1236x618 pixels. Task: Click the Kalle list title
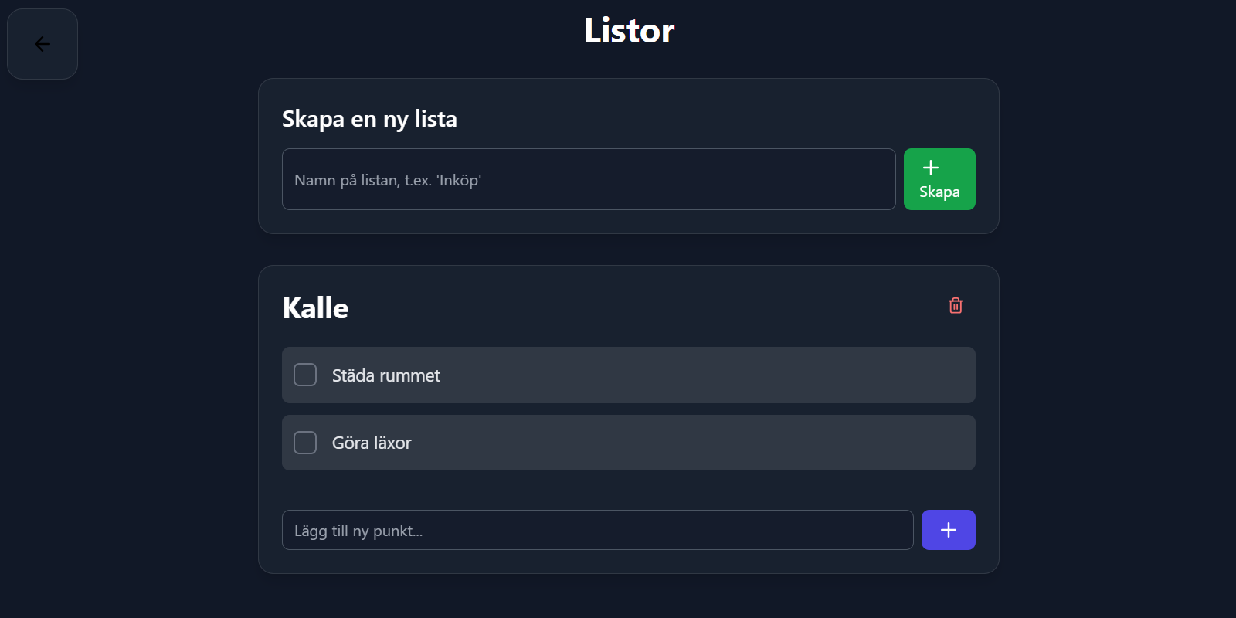tap(315, 308)
